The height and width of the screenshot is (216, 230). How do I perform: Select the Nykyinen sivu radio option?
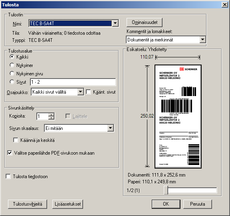coord(12,73)
